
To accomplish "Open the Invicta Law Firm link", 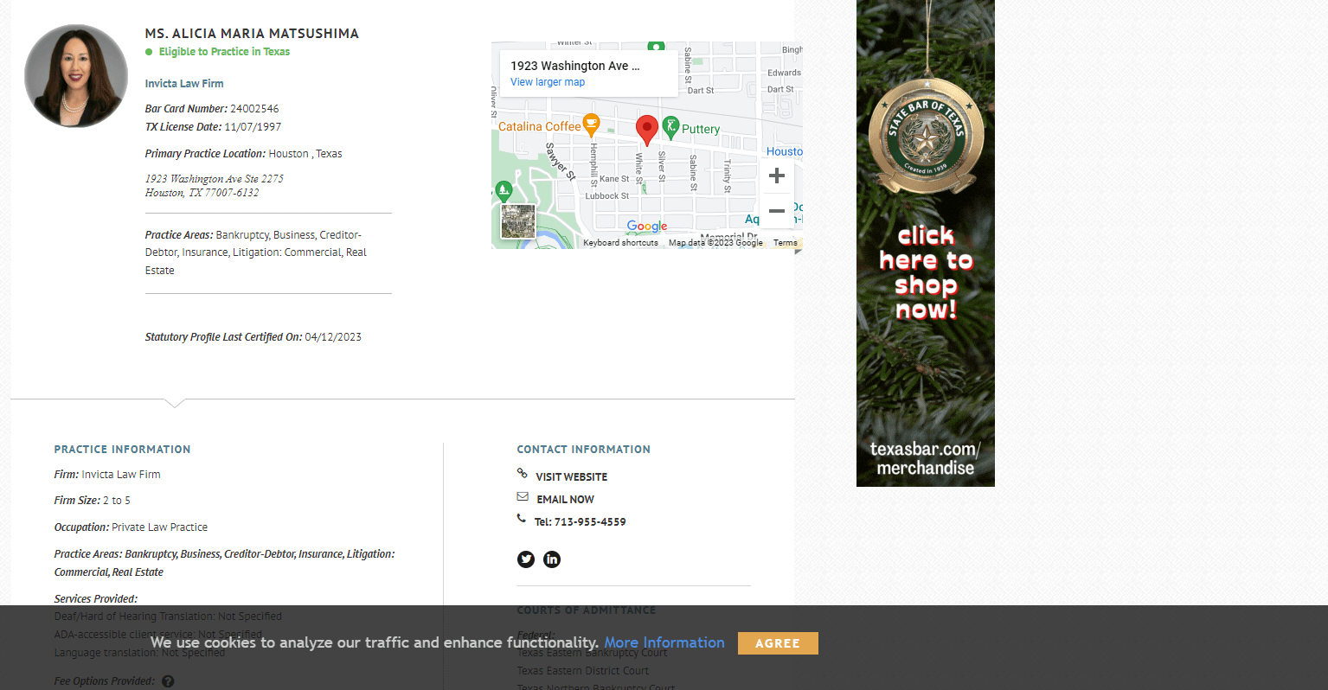I will 184,84.
